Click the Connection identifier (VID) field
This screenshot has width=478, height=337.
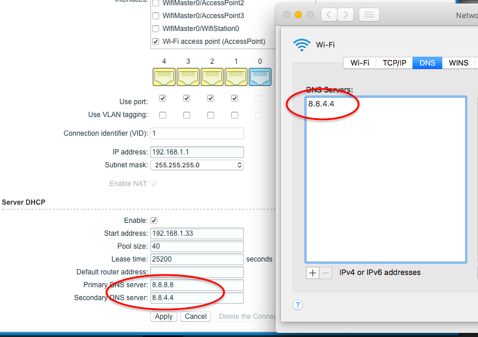point(197,133)
